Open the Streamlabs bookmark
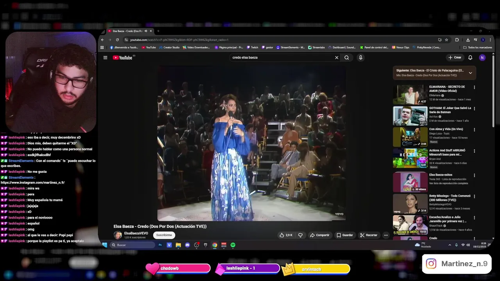This screenshot has height=281, width=500. point(316,47)
